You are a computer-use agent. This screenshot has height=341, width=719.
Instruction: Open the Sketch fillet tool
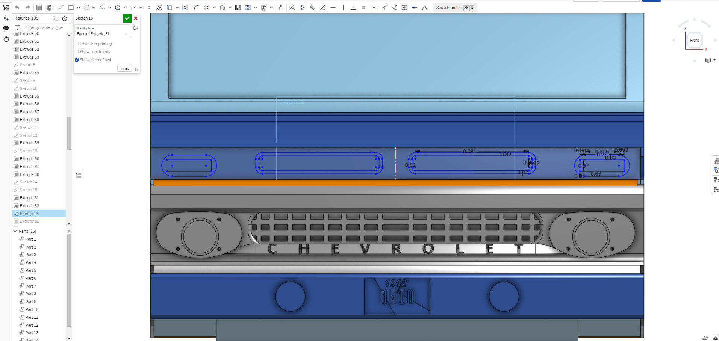coord(197,8)
